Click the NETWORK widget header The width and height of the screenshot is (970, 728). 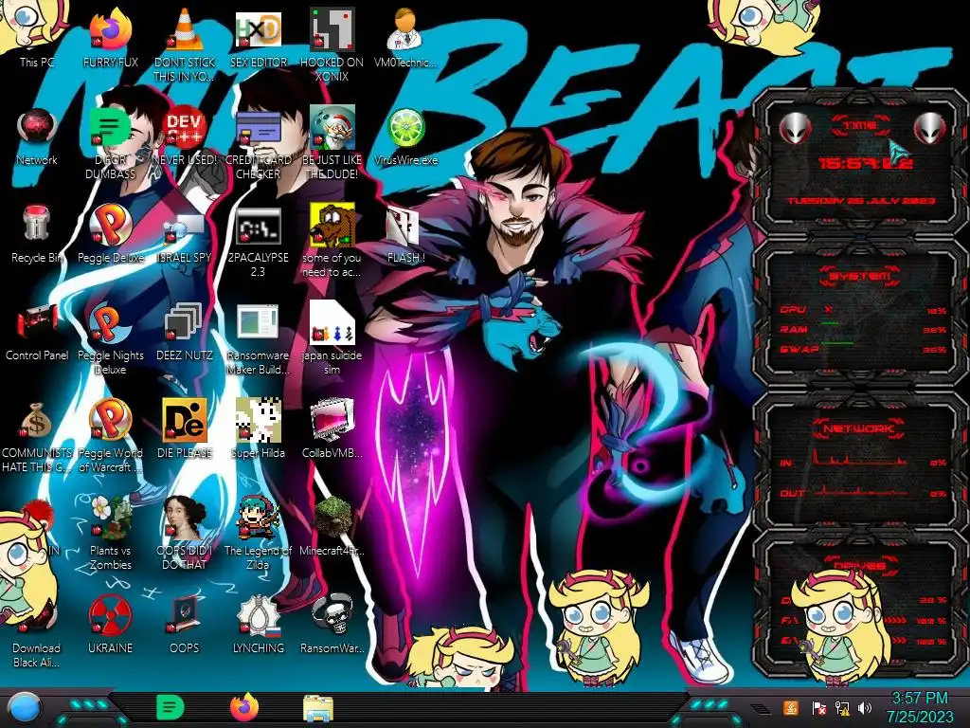click(x=859, y=428)
